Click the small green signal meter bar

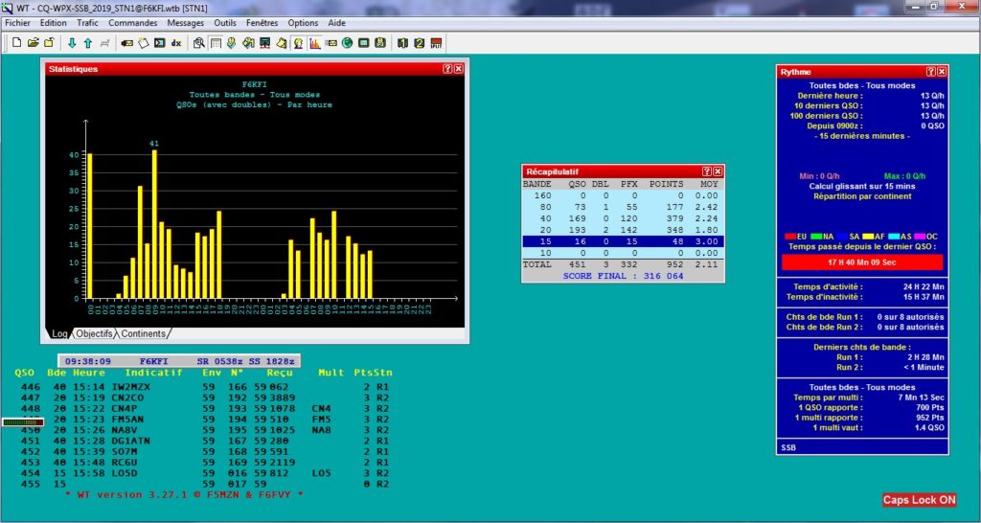coord(23,422)
